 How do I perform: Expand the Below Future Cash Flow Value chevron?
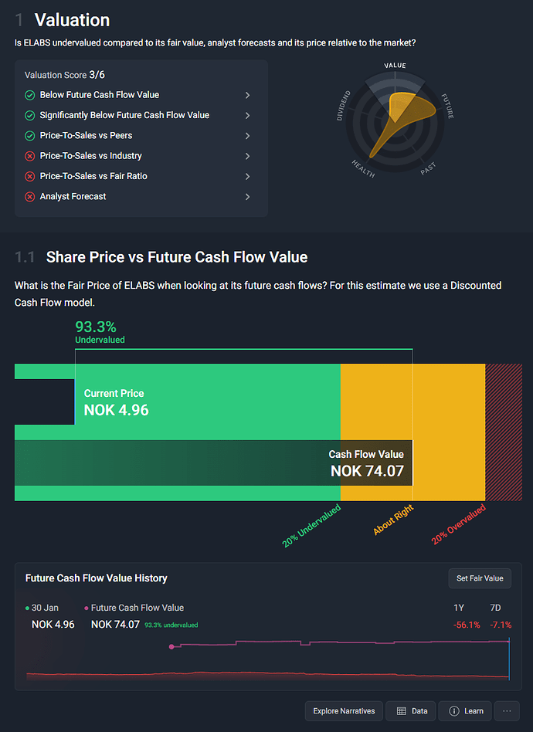click(x=247, y=95)
